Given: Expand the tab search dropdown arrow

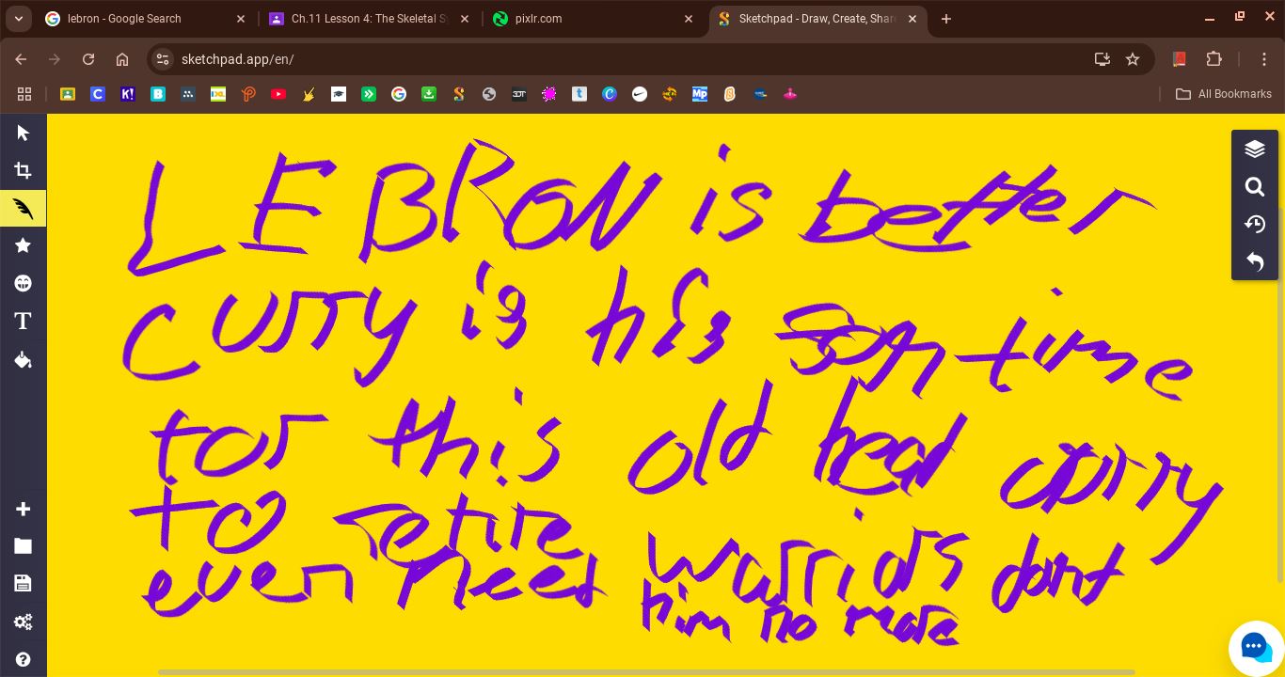Looking at the screenshot, I should pyautogui.click(x=18, y=19).
